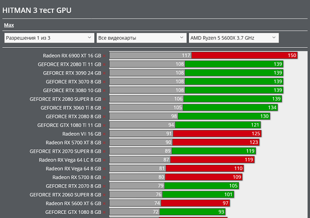The width and height of the screenshot is (310, 218).
Task: Remove GEFORCE RTX 2080 8 GB with red X
Action: point(104,117)
